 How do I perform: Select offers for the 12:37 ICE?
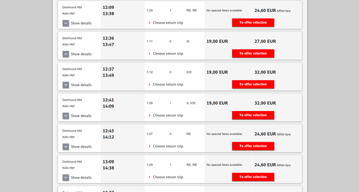[x=253, y=84]
